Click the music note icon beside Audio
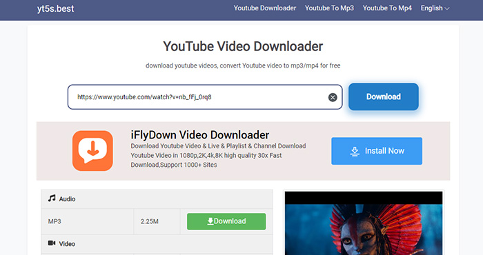This screenshot has height=255, width=483. click(x=52, y=198)
